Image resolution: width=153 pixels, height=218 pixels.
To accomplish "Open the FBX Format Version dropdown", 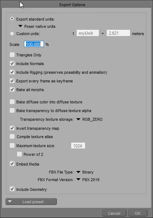I will (88, 180).
